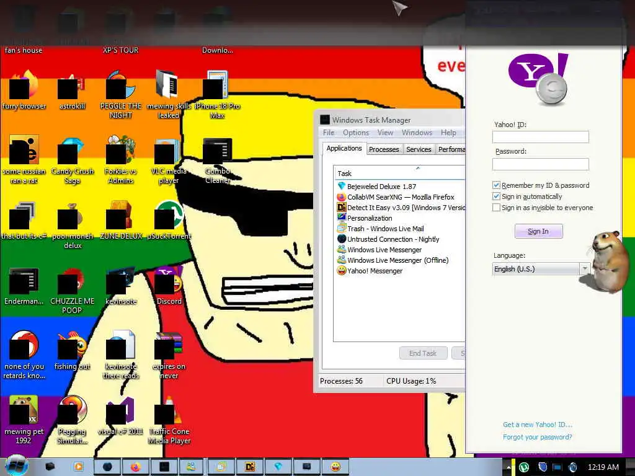635x476 pixels.
Task: Click the Yahoo! ID input field
Action: coord(541,137)
